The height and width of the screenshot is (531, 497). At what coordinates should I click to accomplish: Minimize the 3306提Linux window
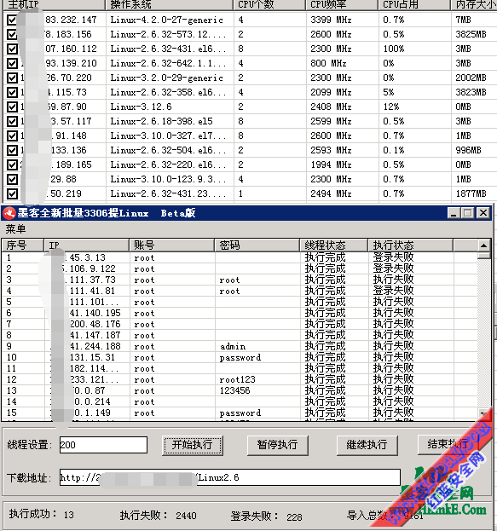(454, 213)
